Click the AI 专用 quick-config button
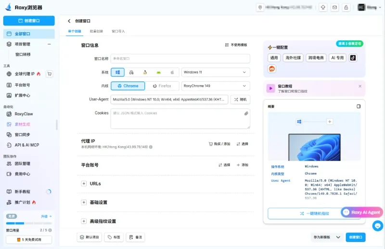The image size is (385, 249). pos(337,58)
